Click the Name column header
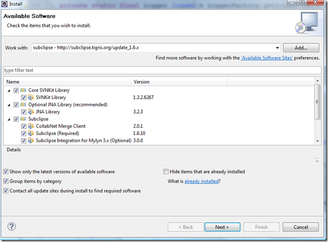Screen dimensions: 328x242 pos(67,82)
